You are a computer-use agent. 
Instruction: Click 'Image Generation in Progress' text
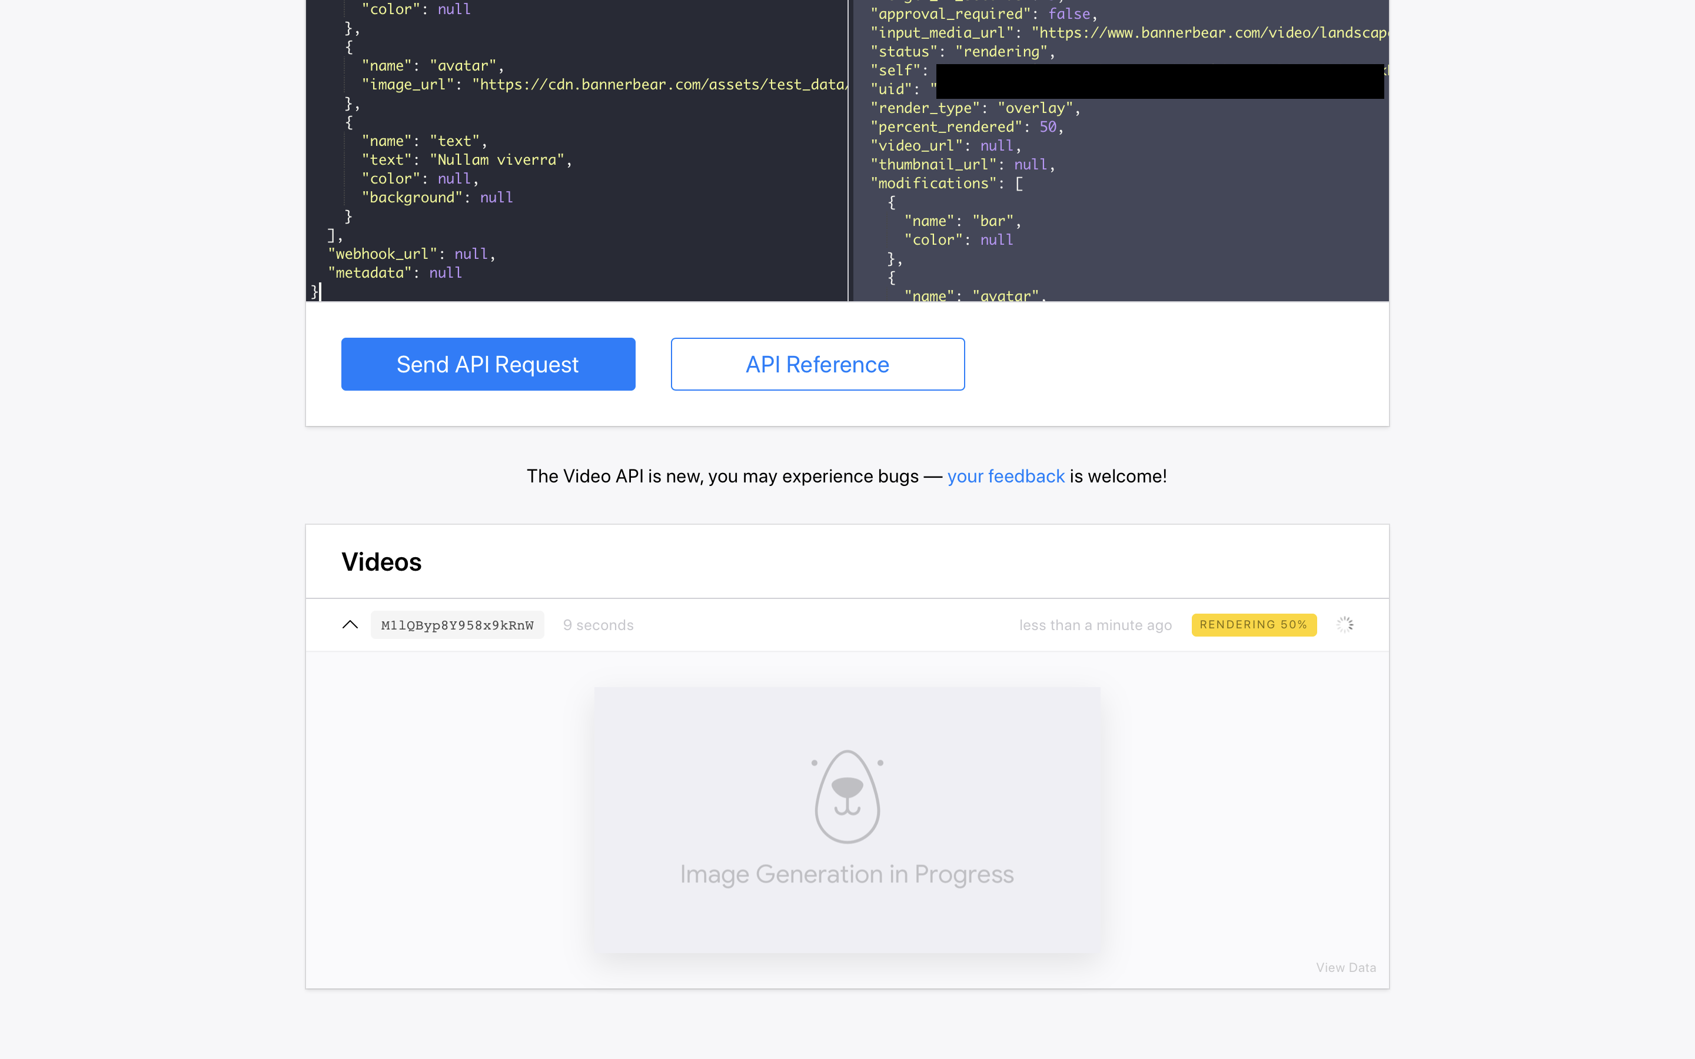click(847, 874)
